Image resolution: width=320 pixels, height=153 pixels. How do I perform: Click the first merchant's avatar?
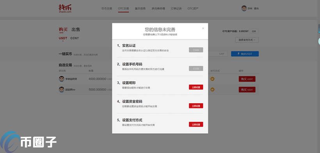point(61,79)
